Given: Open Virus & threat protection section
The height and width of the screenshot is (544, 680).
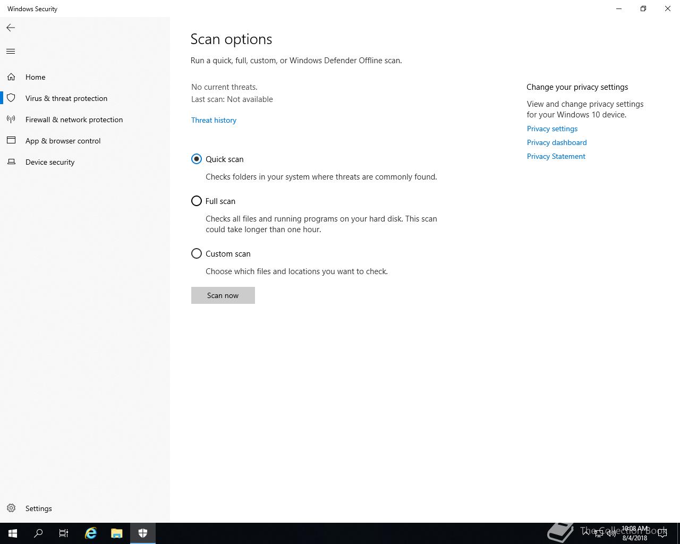Looking at the screenshot, I should click(85, 98).
